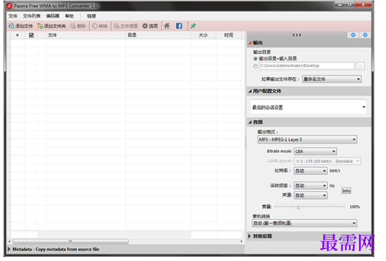Open the 链接 (Links) menu
This screenshot has width=386, height=261.
(x=91, y=16)
